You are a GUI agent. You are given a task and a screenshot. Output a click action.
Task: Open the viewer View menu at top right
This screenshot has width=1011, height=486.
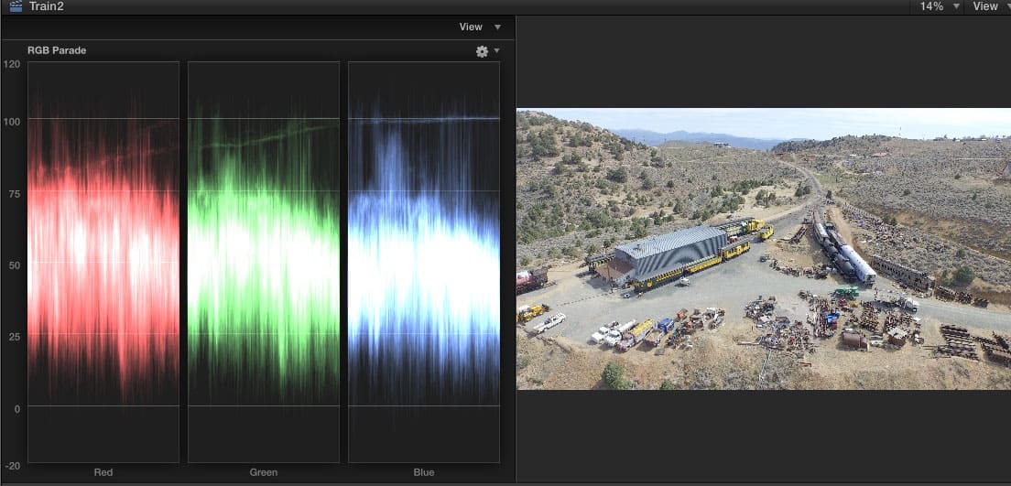pyautogui.click(x=991, y=6)
